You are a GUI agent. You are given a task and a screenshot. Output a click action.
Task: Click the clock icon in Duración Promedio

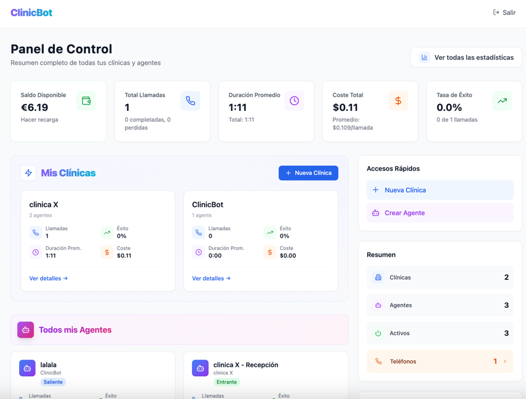pos(294,101)
